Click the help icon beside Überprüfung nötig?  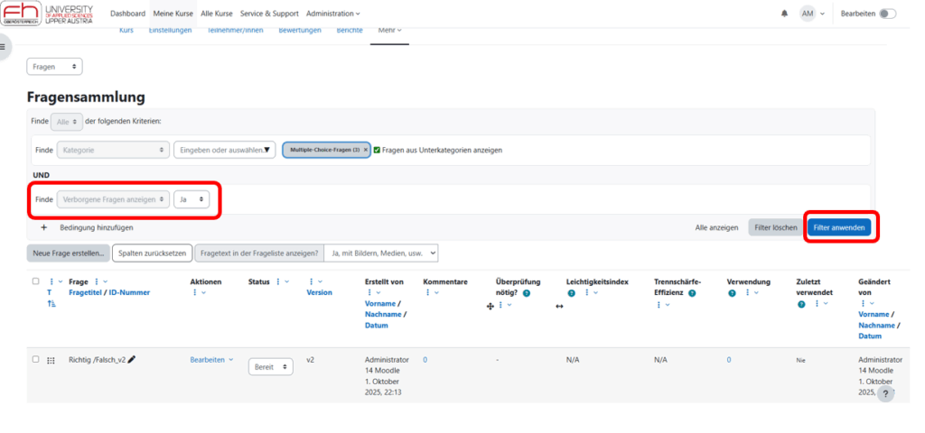pos(526,293)
